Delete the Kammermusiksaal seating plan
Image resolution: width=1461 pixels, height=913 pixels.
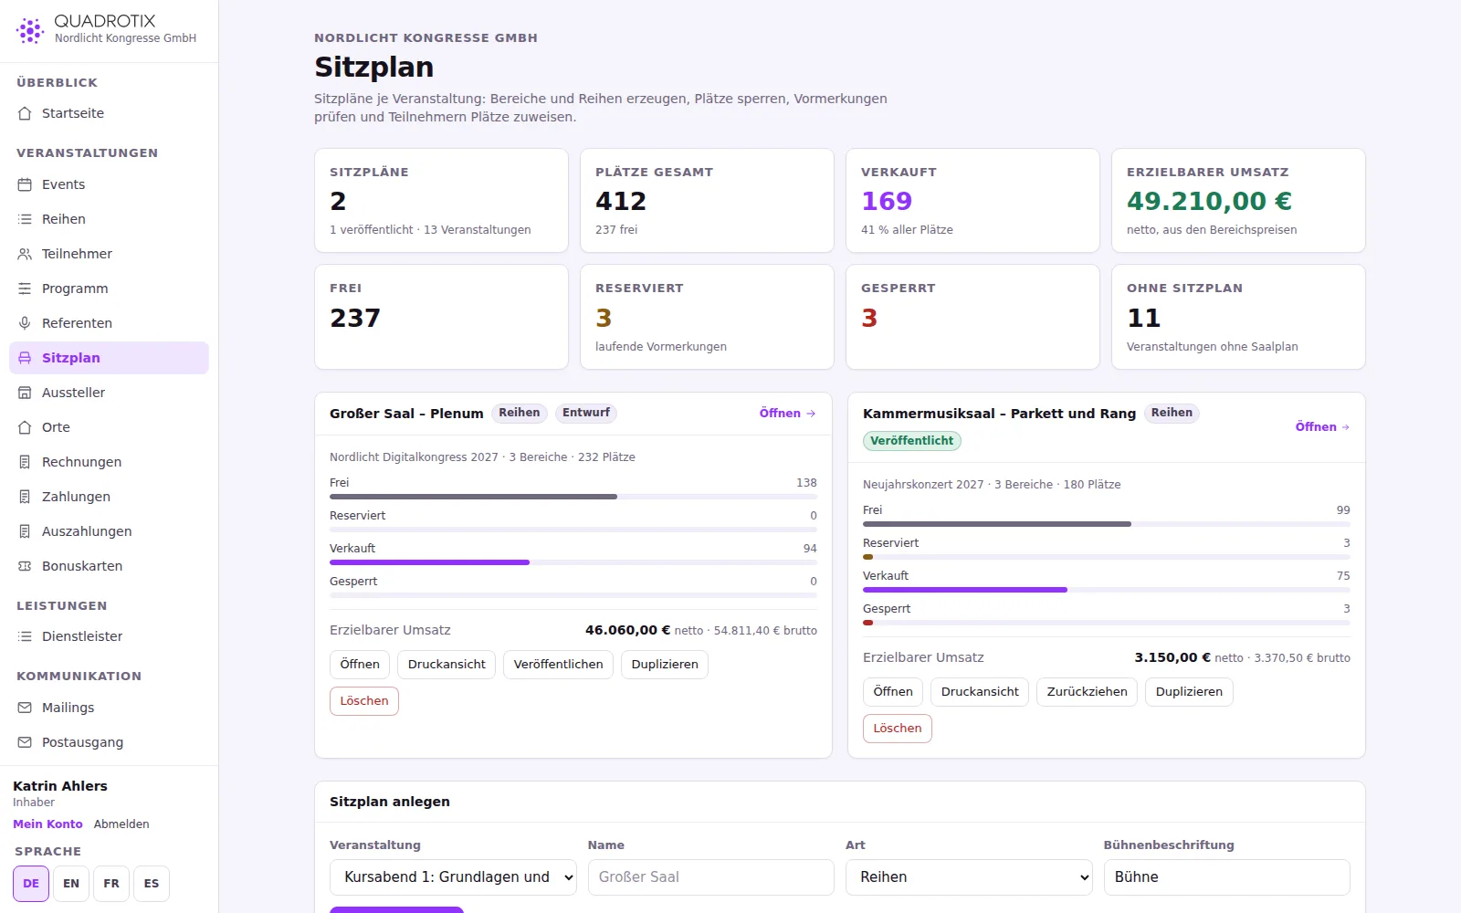coord(898,729)
